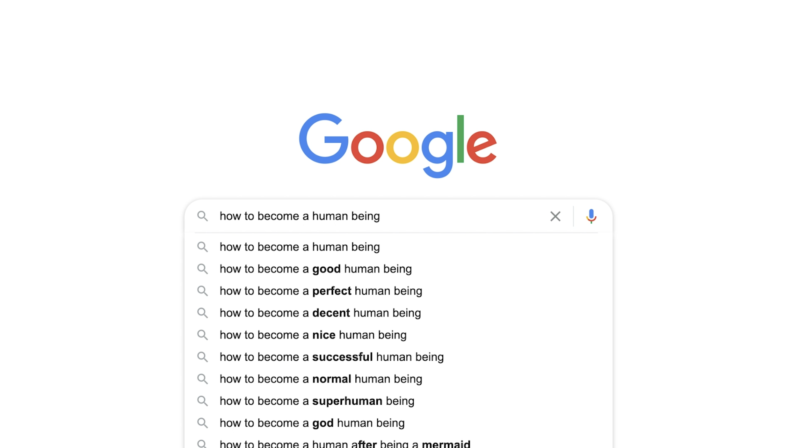The height and width of the screenshot is (448, 798).
Task: Select suggestion "how to become a human being"
Action: coord(300,247)
